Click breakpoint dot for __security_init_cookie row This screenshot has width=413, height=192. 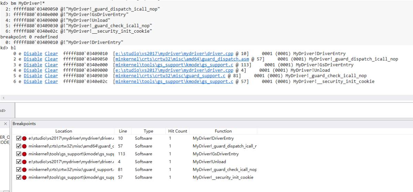pyautogui.click(x=24, y=178)
